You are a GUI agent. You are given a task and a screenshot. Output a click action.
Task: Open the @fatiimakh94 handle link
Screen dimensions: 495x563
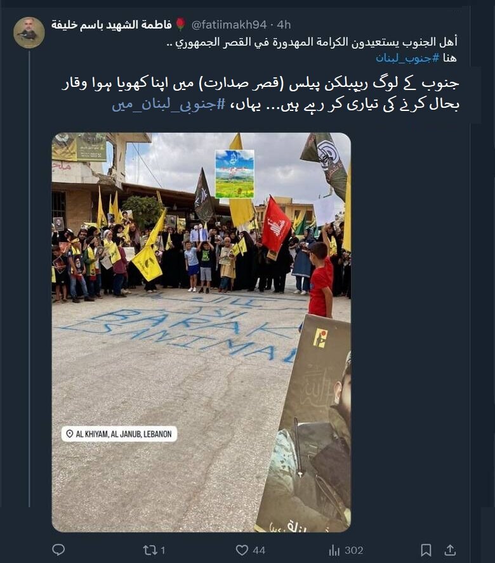229,25
